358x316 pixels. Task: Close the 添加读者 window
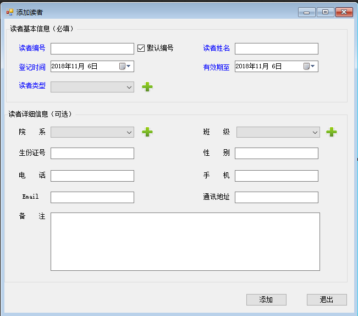click(x=344, y=12)
